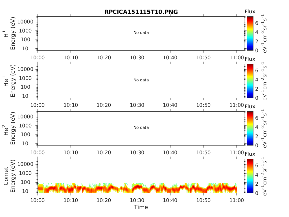Click the 'Flux' label above the Comet colorbar
289x217 pixels.
(x=250, y=154)
